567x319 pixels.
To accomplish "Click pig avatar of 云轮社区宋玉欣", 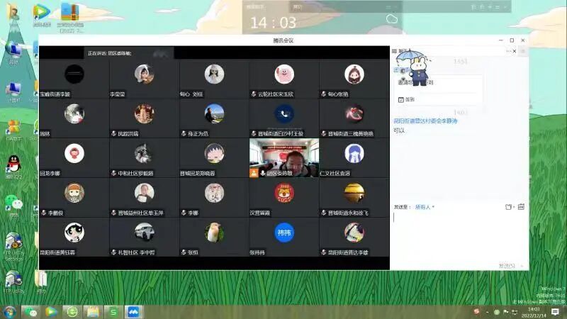I will [x=284, y=74].
